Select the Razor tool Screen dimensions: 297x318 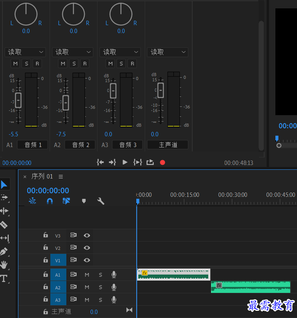[4, 225]
